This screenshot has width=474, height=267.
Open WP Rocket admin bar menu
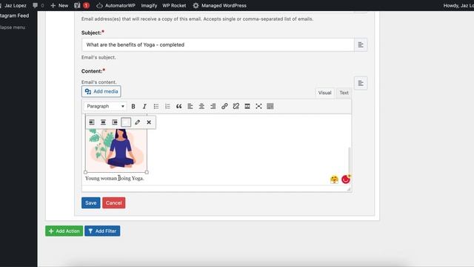click(x=174, y=5)
